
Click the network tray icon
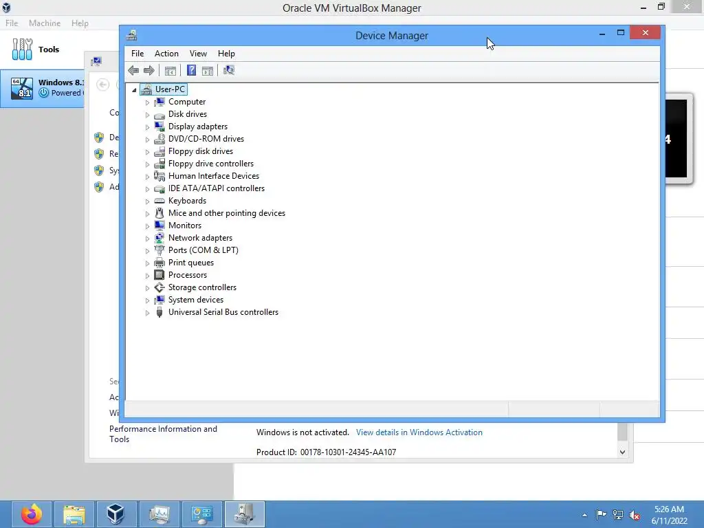tap(618, 514)
